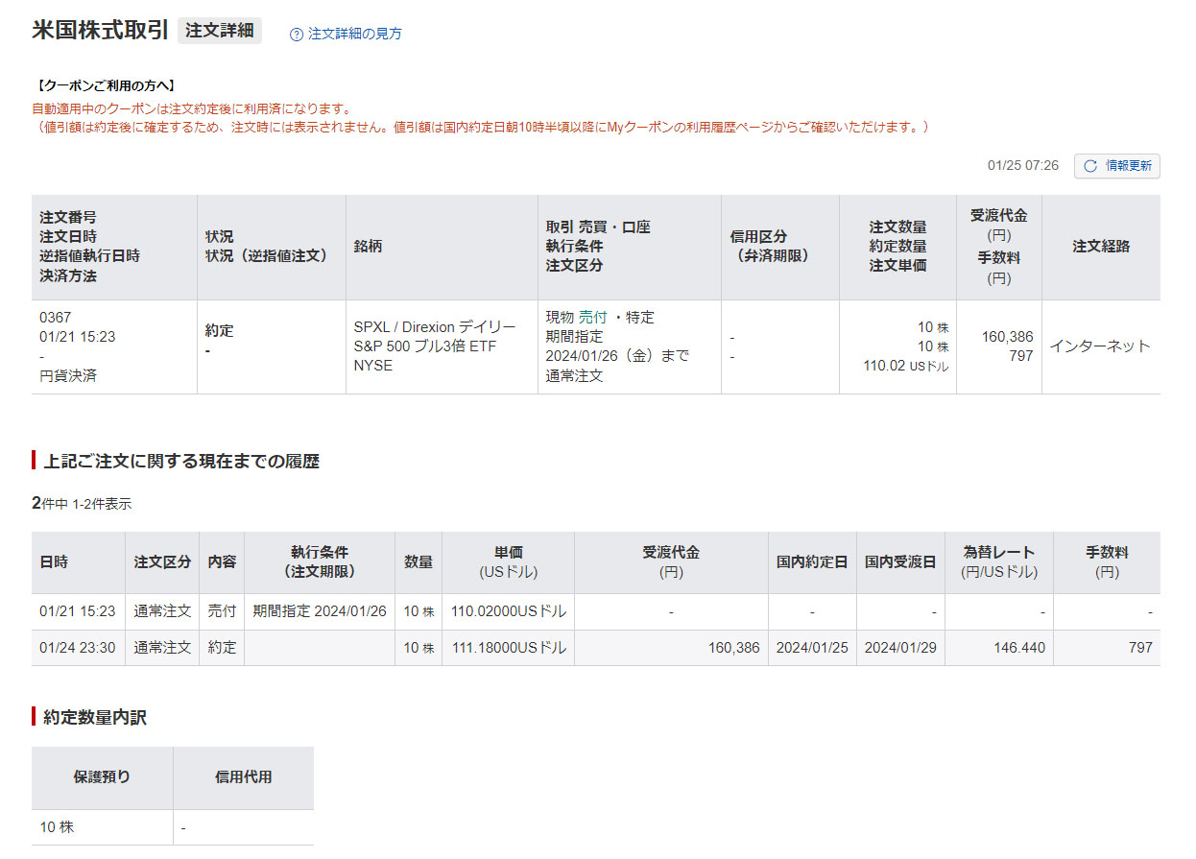1196x859 pixels.
Task: Click the question mark help icon
Action: 297,35
